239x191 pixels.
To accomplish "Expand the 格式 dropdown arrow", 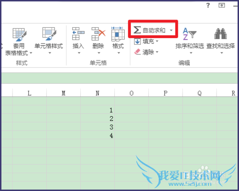I will [119, 53].
